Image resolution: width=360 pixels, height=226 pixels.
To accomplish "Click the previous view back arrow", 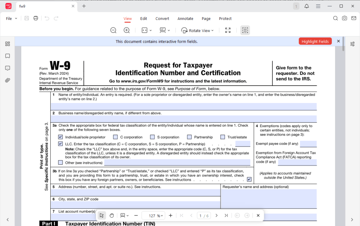I will [237, 215].
